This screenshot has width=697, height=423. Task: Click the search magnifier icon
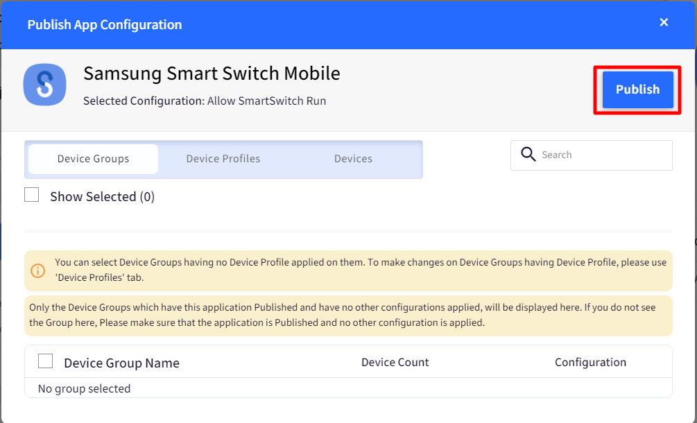528,155
